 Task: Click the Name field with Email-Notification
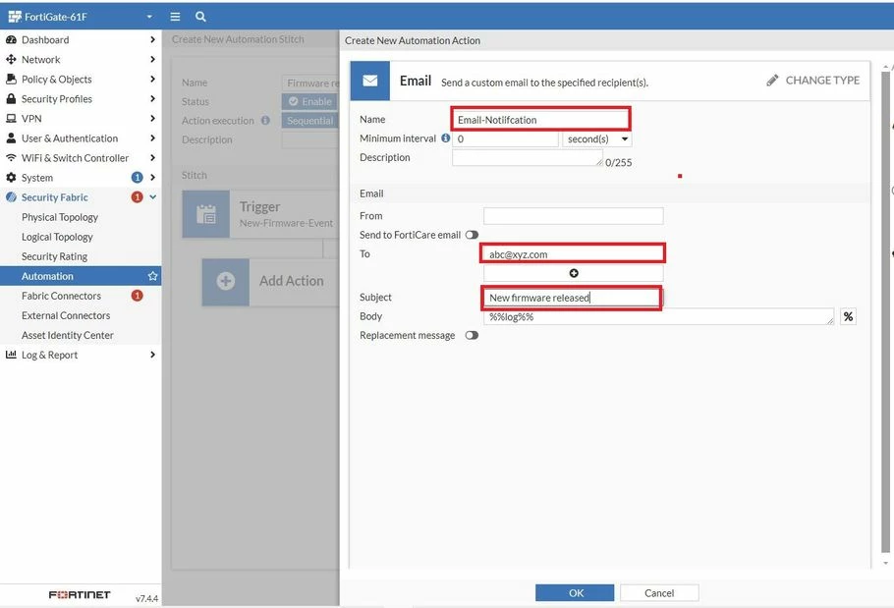tap(540, 120)
